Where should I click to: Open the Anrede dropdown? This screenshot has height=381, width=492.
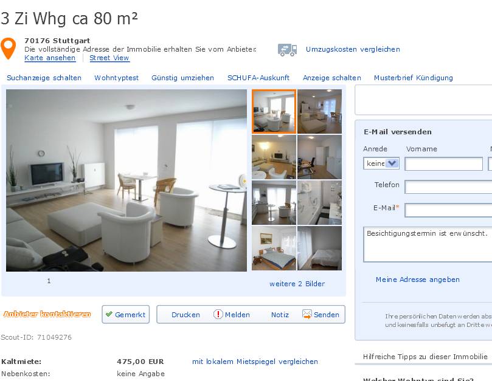(x=381, y=163)
